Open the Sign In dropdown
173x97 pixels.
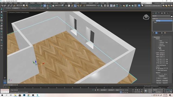click(x=147, y=3)
